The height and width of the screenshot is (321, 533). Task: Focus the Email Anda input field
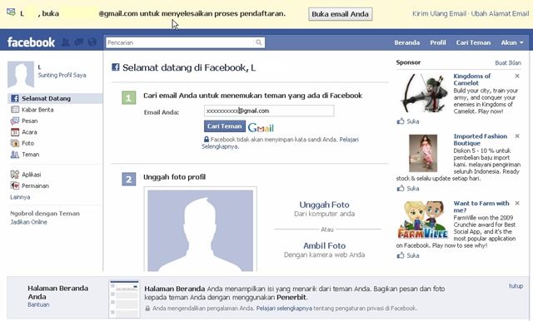269,111
